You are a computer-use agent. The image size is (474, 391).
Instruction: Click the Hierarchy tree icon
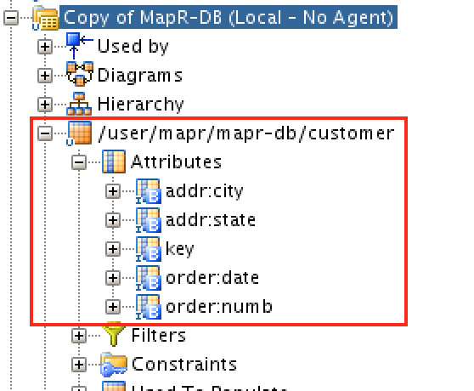(x=79, y=104)
